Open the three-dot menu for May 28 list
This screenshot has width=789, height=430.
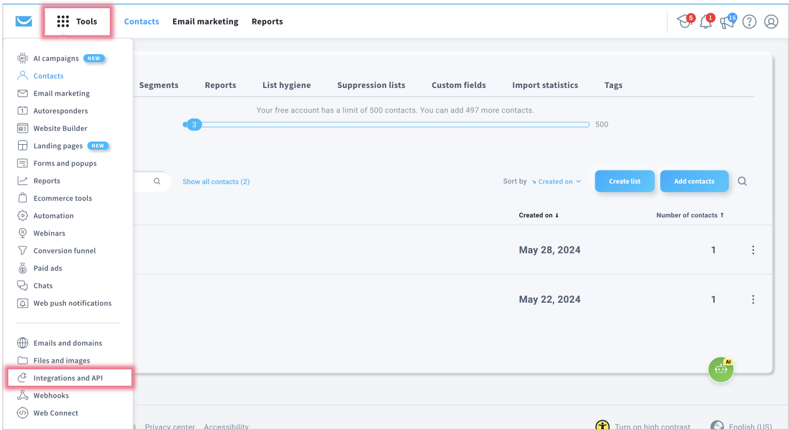point(753,250)
